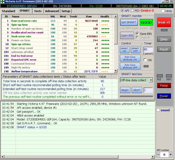Click the ID column header
The width and height of the screenshot is (175, 160).
point(6,17)
